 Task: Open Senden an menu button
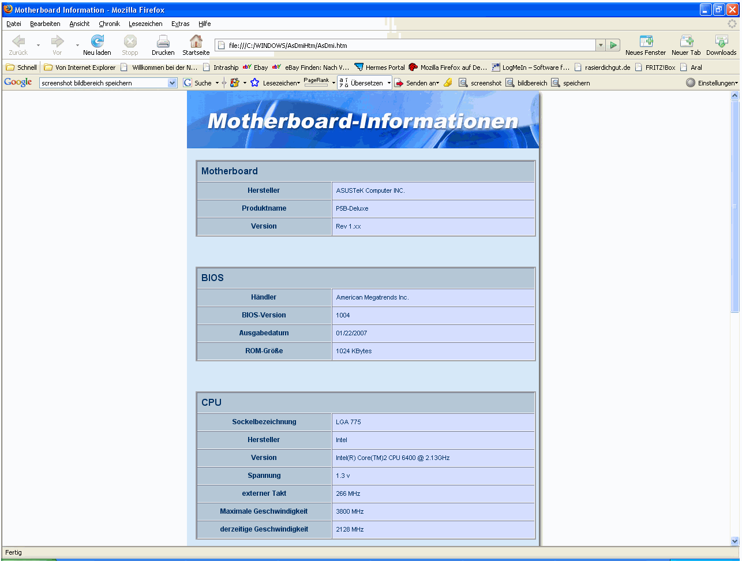pyautogui.click(x=417, y=83)
